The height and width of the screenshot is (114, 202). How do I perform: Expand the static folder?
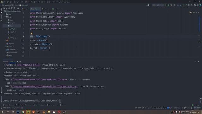coord(7,20)
